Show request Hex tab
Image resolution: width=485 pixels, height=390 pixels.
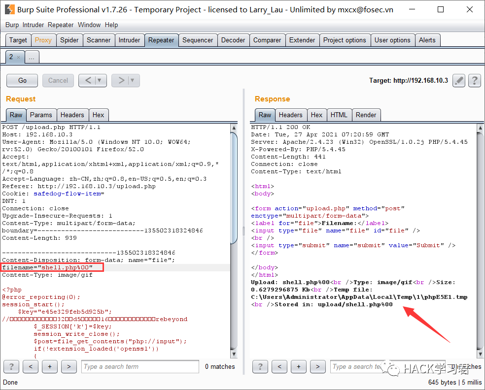99,115
